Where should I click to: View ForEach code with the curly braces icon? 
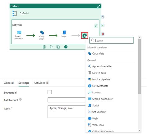click(x=51, y=47)
